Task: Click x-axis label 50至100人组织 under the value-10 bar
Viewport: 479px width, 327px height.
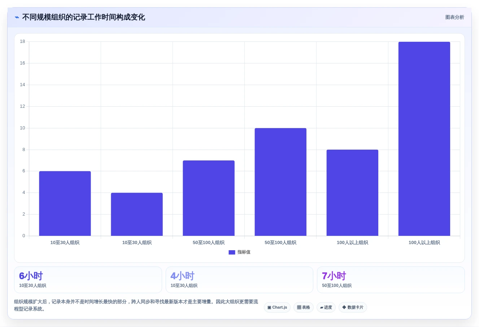Action: tap(280, 243)
